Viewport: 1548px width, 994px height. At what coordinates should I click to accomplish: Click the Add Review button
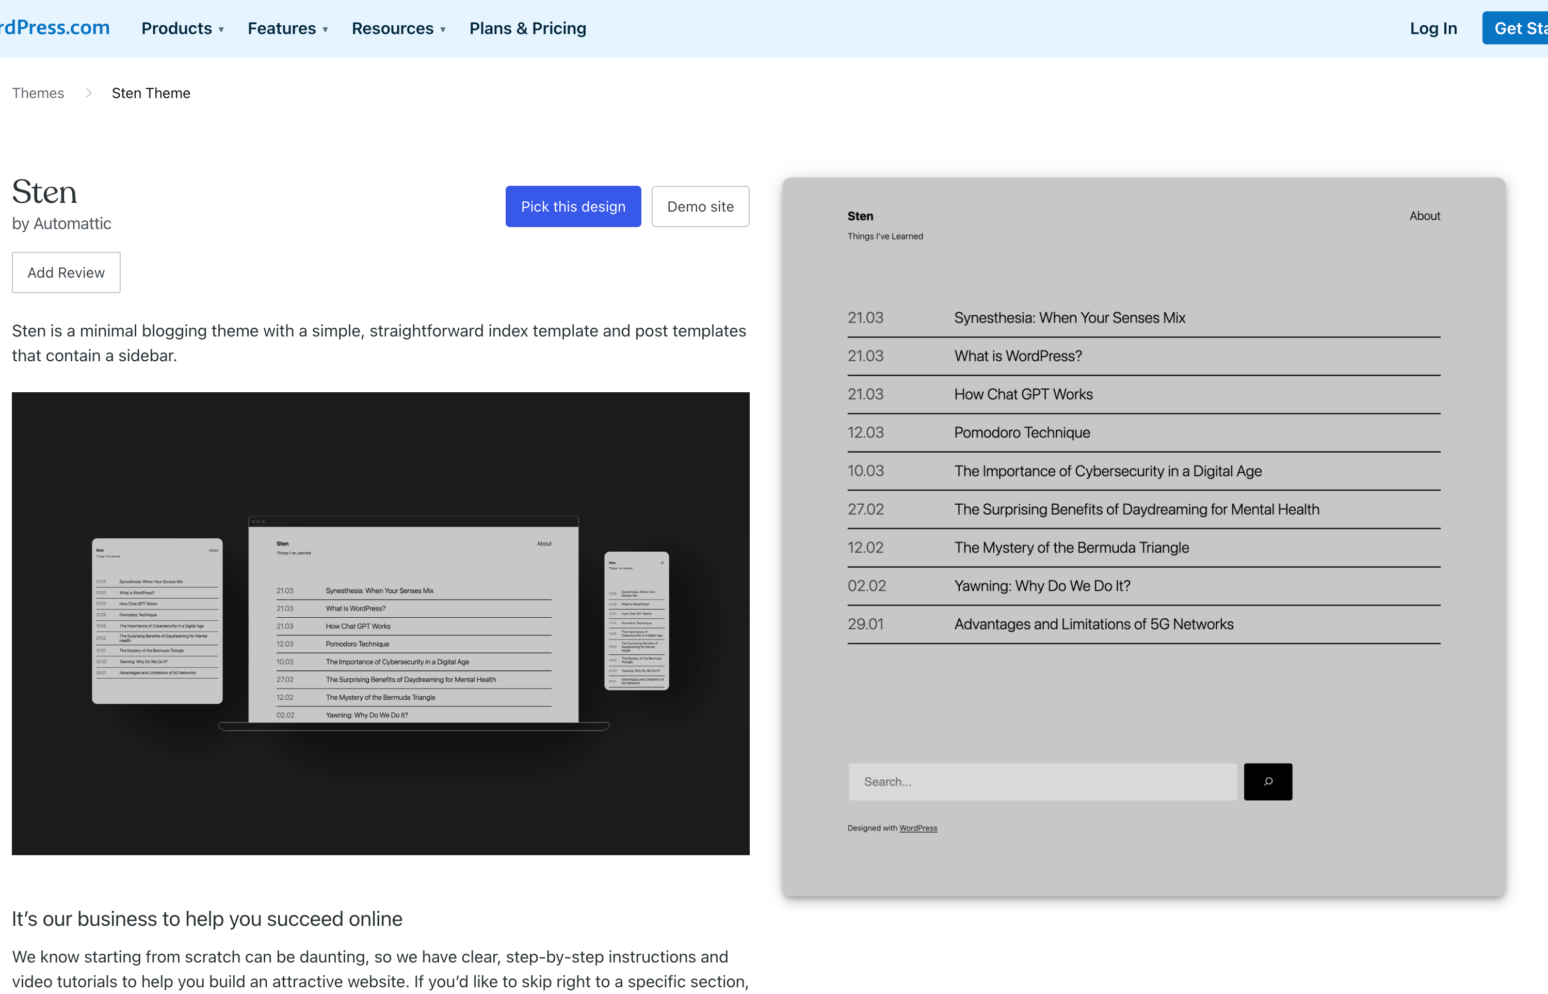pyautogui.click(x=66, y=272)
